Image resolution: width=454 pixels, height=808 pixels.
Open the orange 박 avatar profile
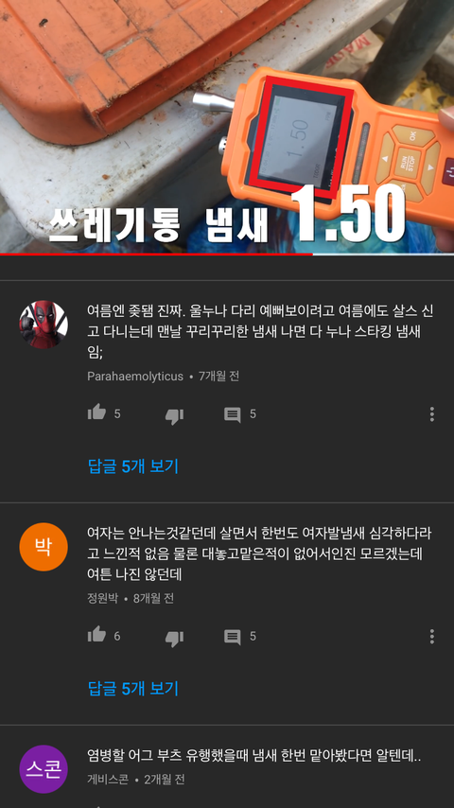coord(44,547)
